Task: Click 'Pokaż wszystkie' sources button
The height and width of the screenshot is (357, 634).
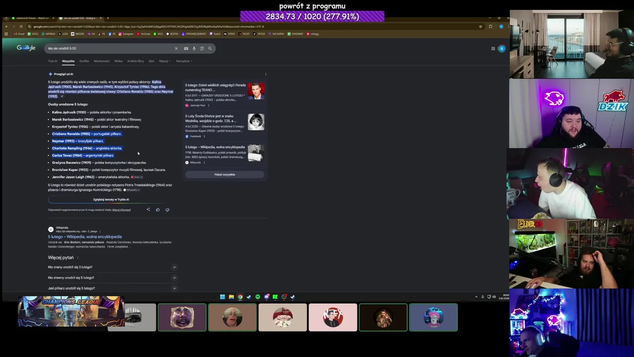Action: 225,175
